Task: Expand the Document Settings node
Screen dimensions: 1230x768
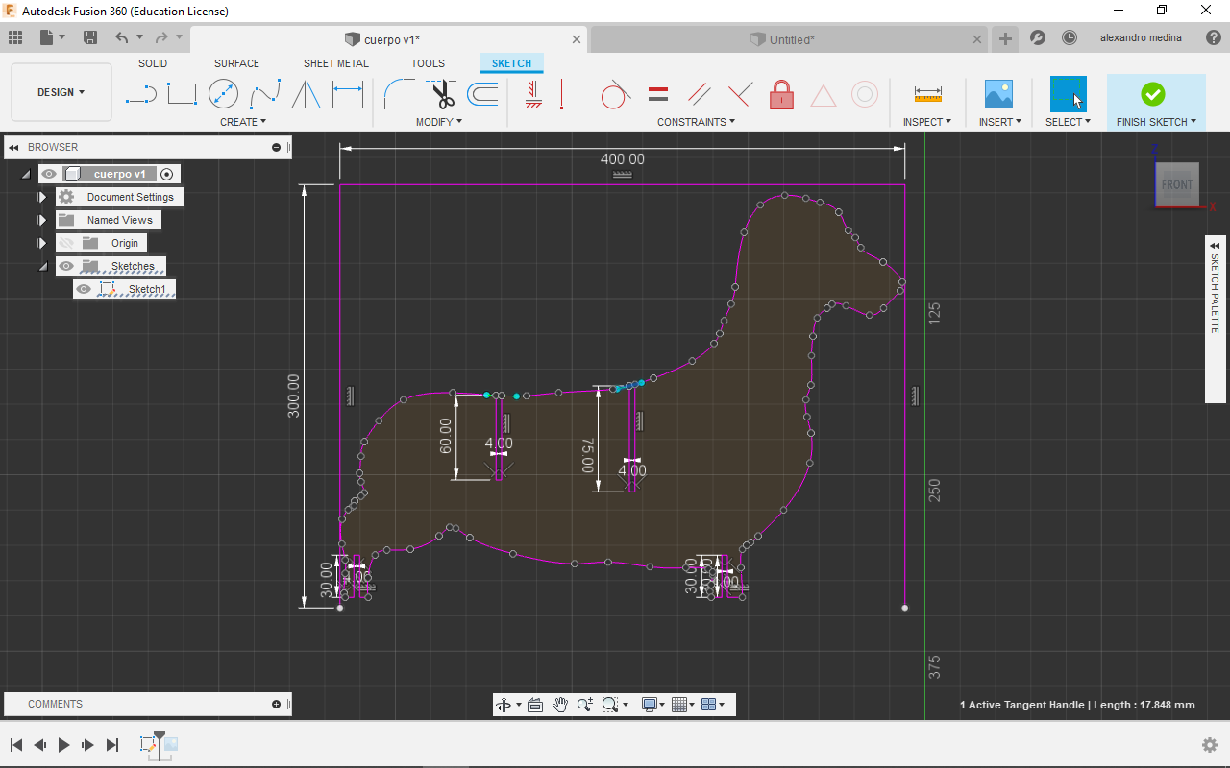Action: [x=42, y=197]
